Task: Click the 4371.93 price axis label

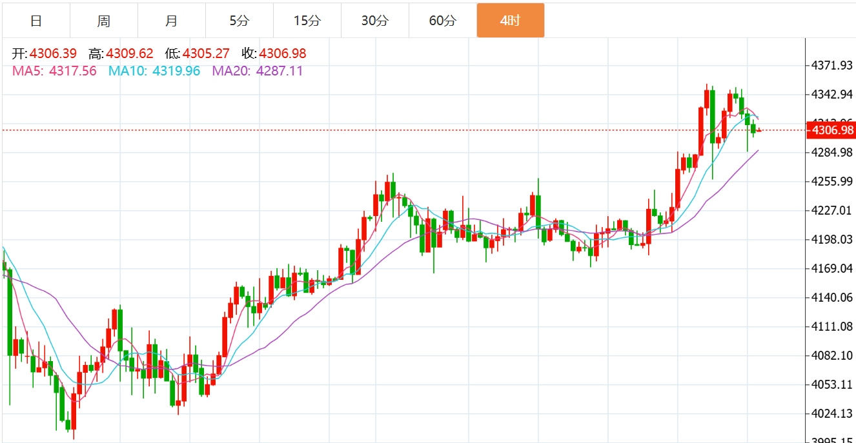Action: (832, 66)
